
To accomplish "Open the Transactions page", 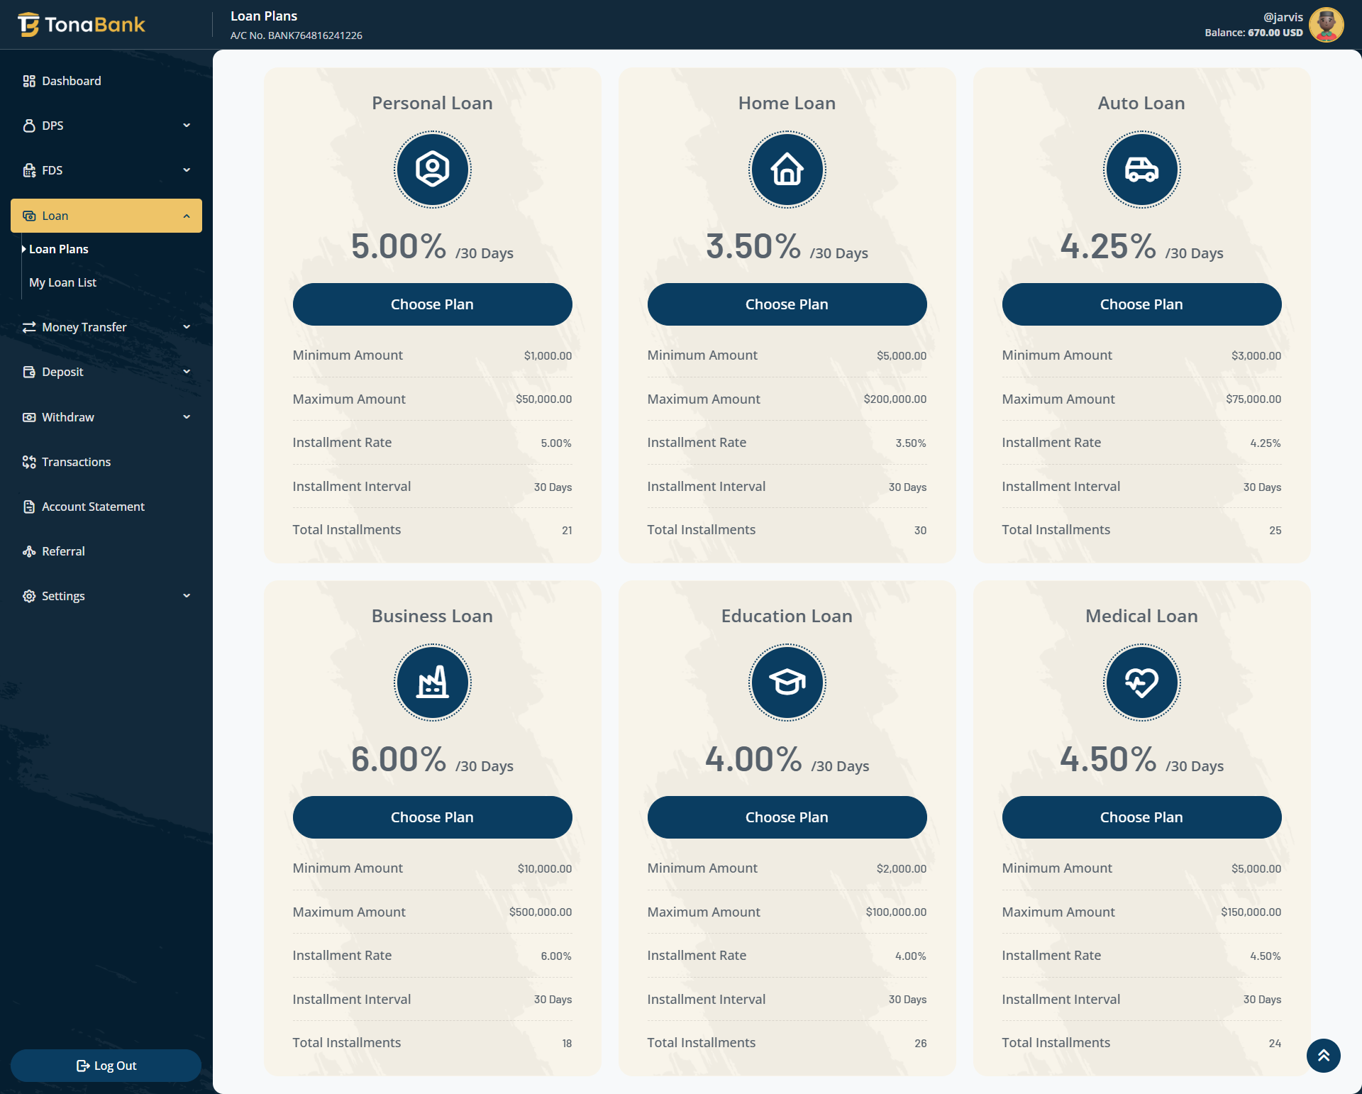I will point(76,462).
